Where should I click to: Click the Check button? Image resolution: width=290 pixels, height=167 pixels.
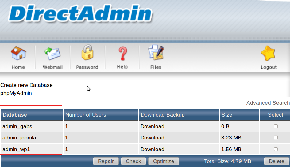click(133, 161)
